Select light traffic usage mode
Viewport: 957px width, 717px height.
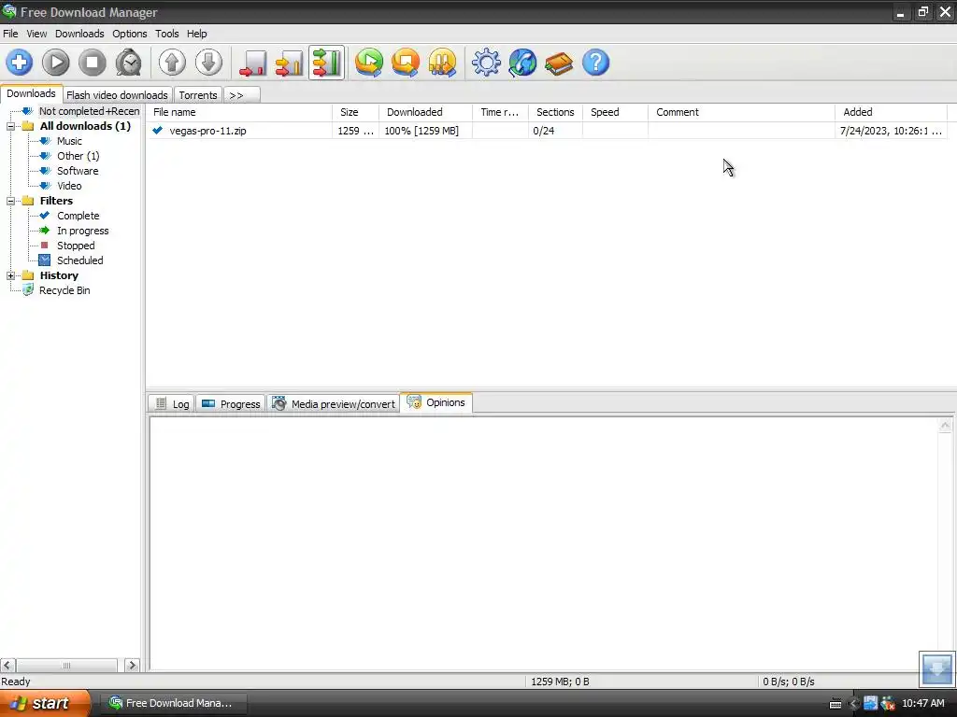252,63
